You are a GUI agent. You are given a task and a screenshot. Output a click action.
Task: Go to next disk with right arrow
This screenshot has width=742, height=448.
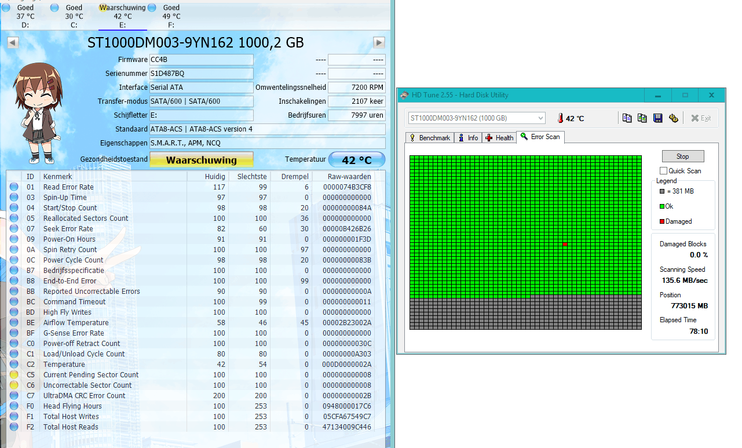point(379,42)
